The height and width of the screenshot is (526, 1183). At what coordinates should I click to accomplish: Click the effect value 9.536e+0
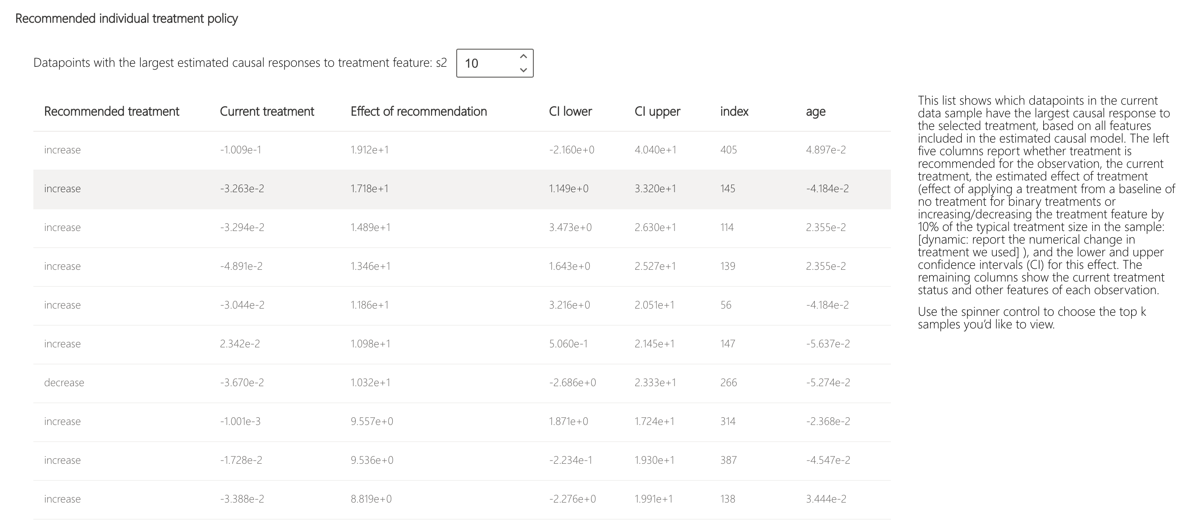pyautogui.click(x=372, y=460)
